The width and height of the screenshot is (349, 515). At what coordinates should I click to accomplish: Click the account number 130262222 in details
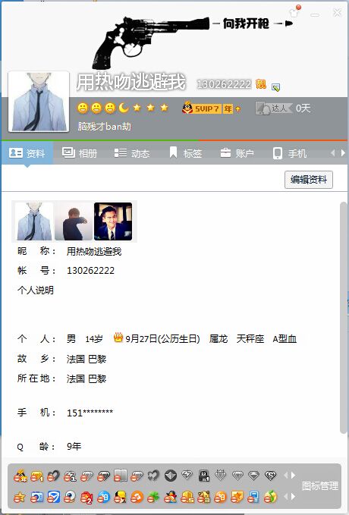[x=91, y=271]
